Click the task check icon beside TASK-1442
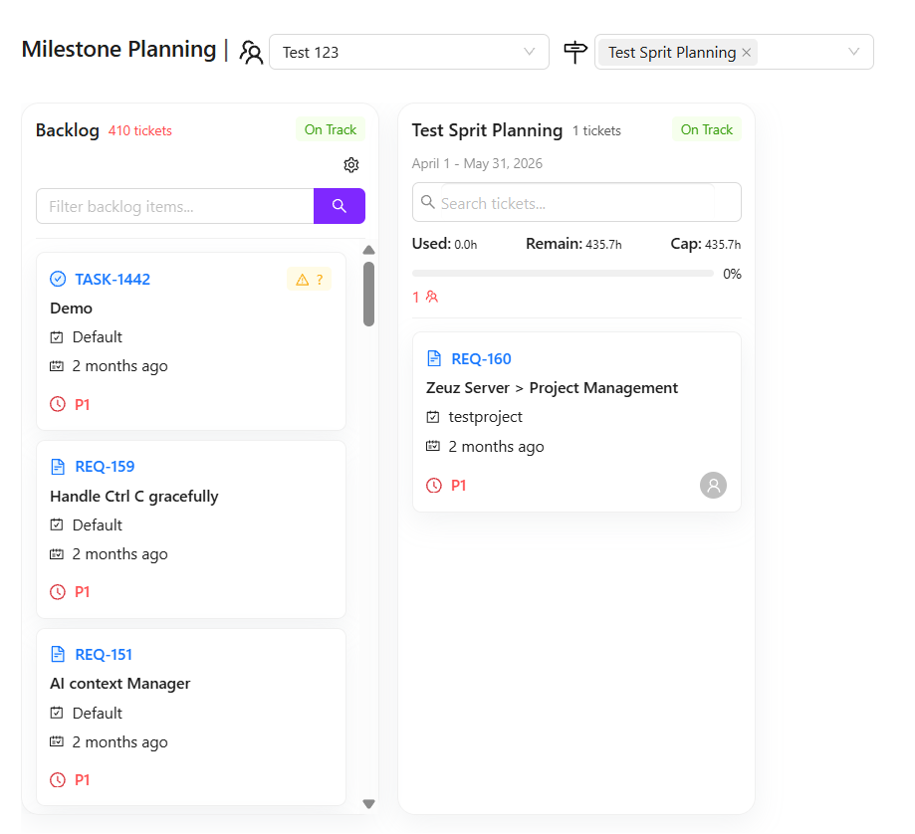Screen dimensions: 915x834 pyautogui.click(x=58, y=280)
